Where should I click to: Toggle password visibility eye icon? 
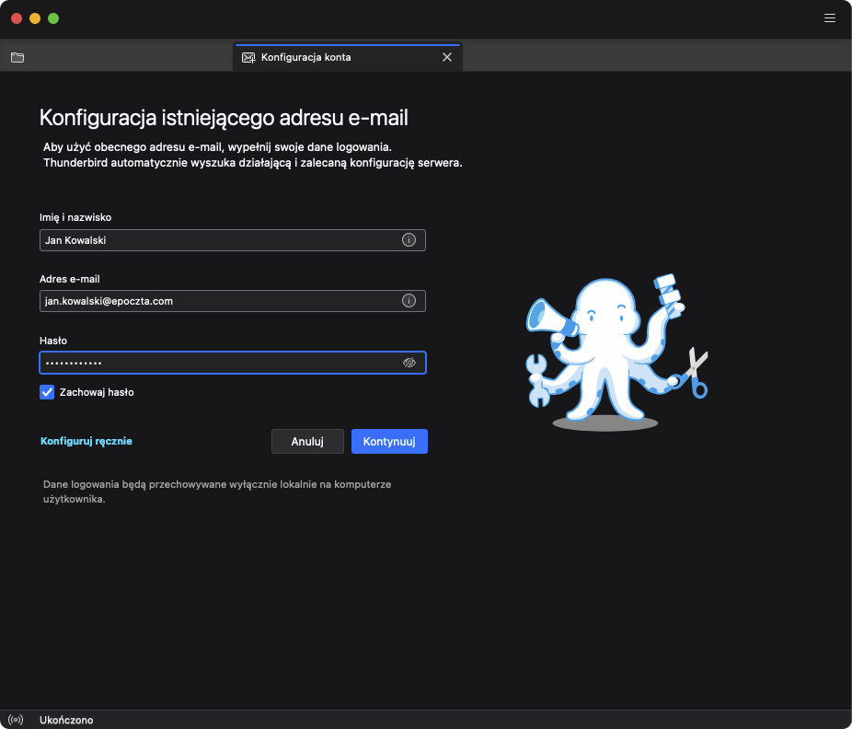pyautogui.click(x=409, y=363)
